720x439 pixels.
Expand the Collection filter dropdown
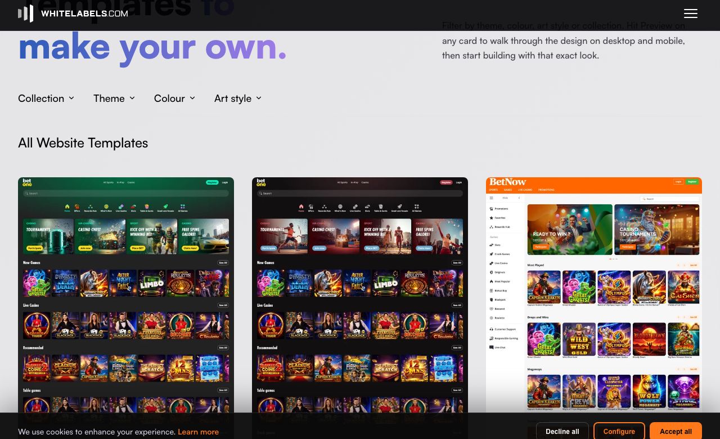(46, 98)
